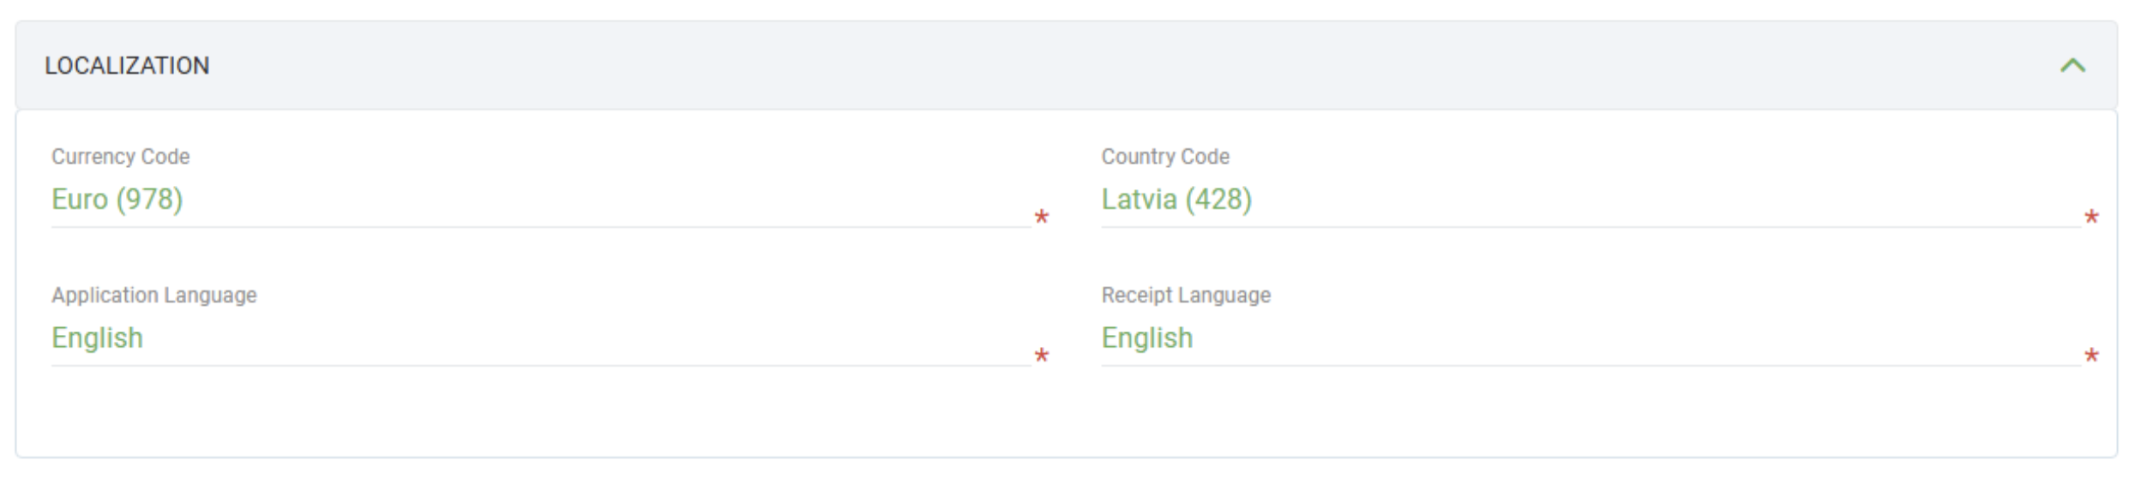Collapse the Localization section with the chevron

[2072, 66]
